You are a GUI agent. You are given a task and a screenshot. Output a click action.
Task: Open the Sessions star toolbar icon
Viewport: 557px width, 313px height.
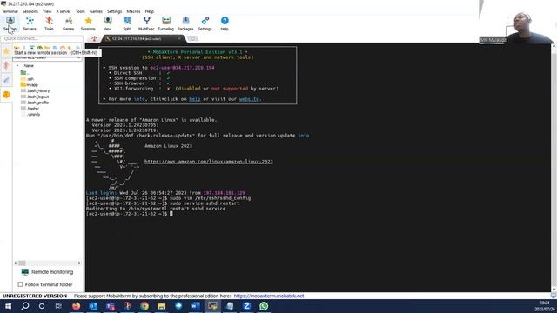point(88,23)
